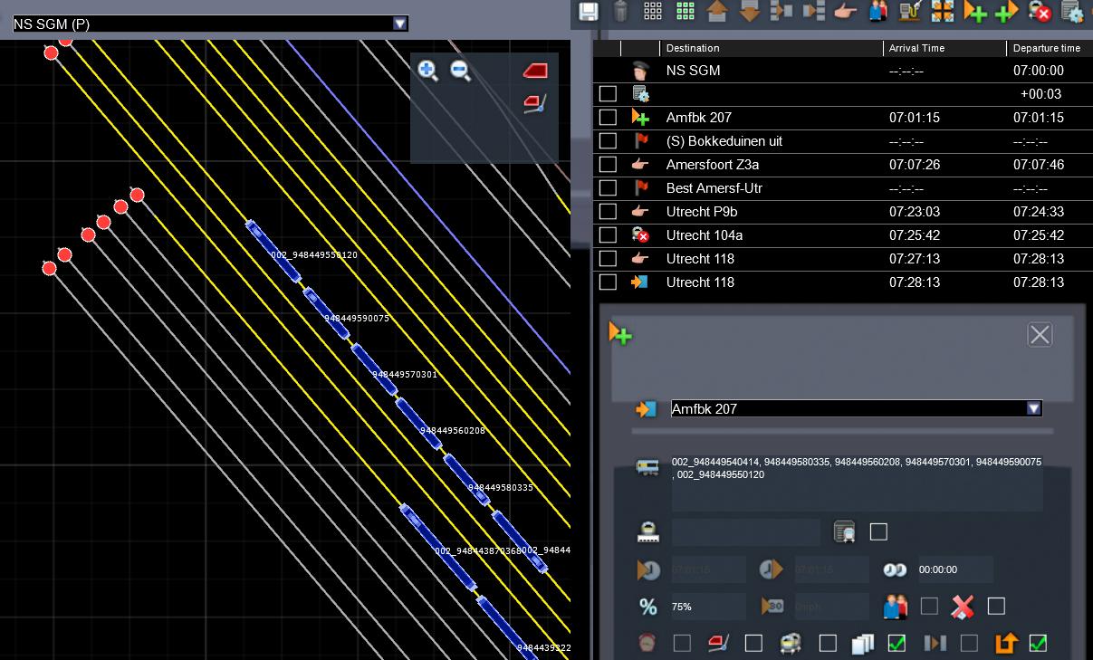Select the first Utrecht 118 timetable entry
The image size is (1093, 660).
point(842,258)
